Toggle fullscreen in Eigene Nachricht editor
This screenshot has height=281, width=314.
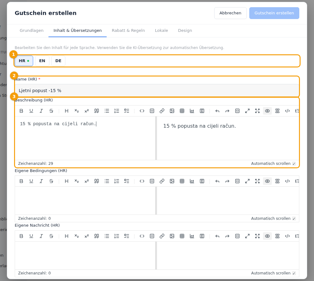(x=257, y=236)
